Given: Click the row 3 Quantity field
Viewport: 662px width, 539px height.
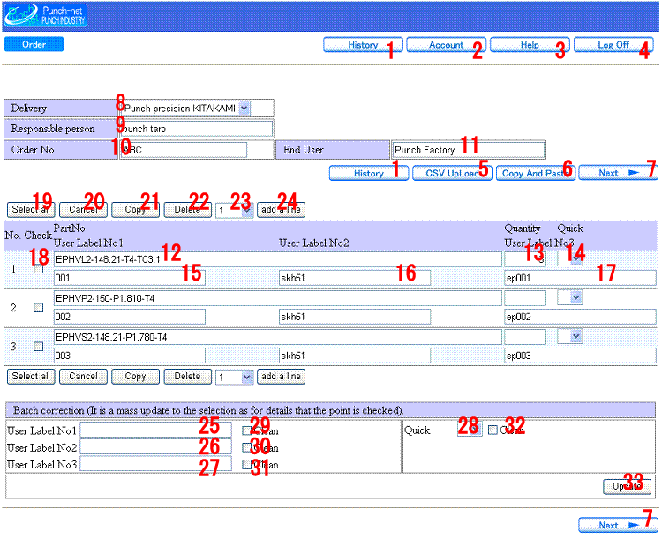Looking at the screenshot, I should point(525,337).
